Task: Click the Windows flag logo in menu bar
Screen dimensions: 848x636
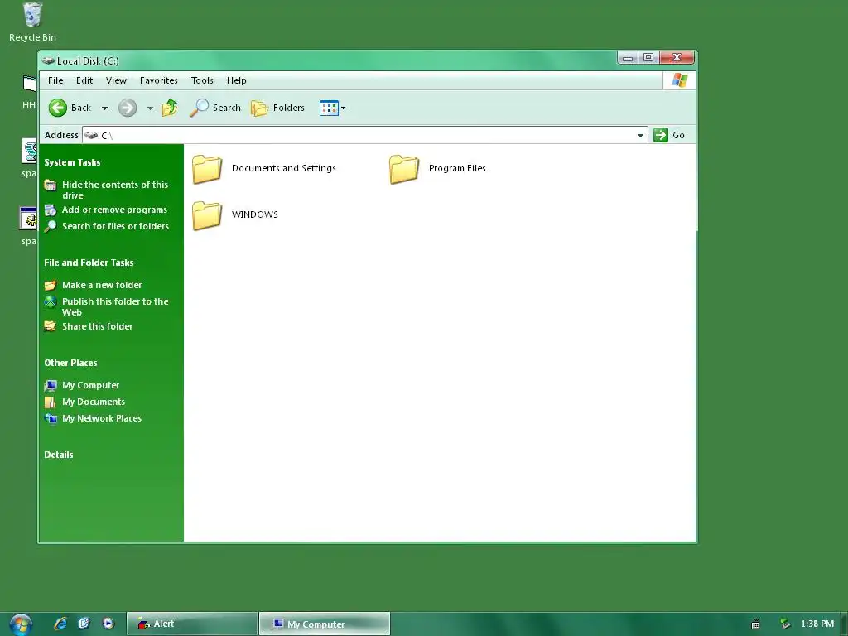Action: click(679, 80)
